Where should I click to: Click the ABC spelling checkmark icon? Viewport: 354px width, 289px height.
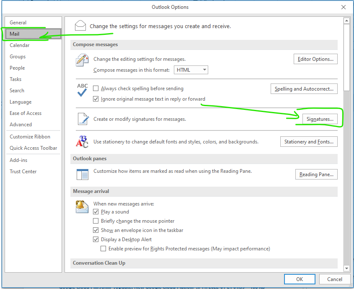(x=82, y=90)
